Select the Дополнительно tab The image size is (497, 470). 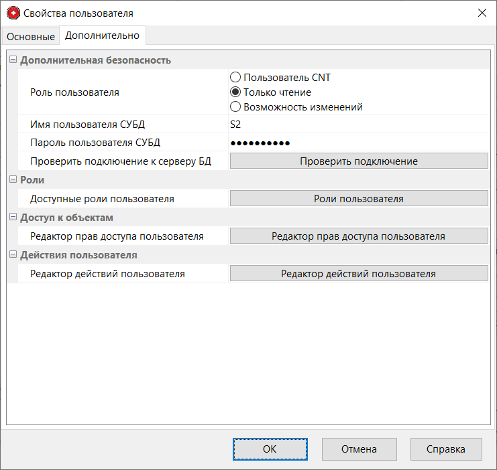[x=102, y=35]
